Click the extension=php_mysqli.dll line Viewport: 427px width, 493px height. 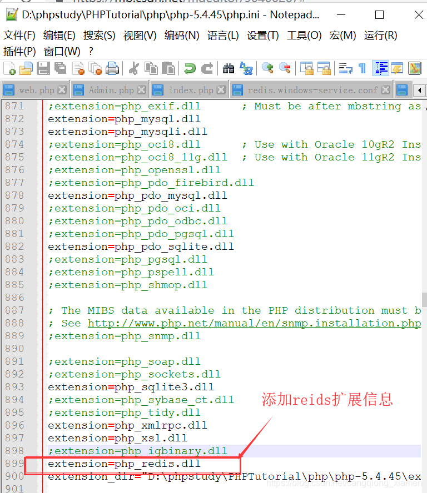click(x=127, y=132)
